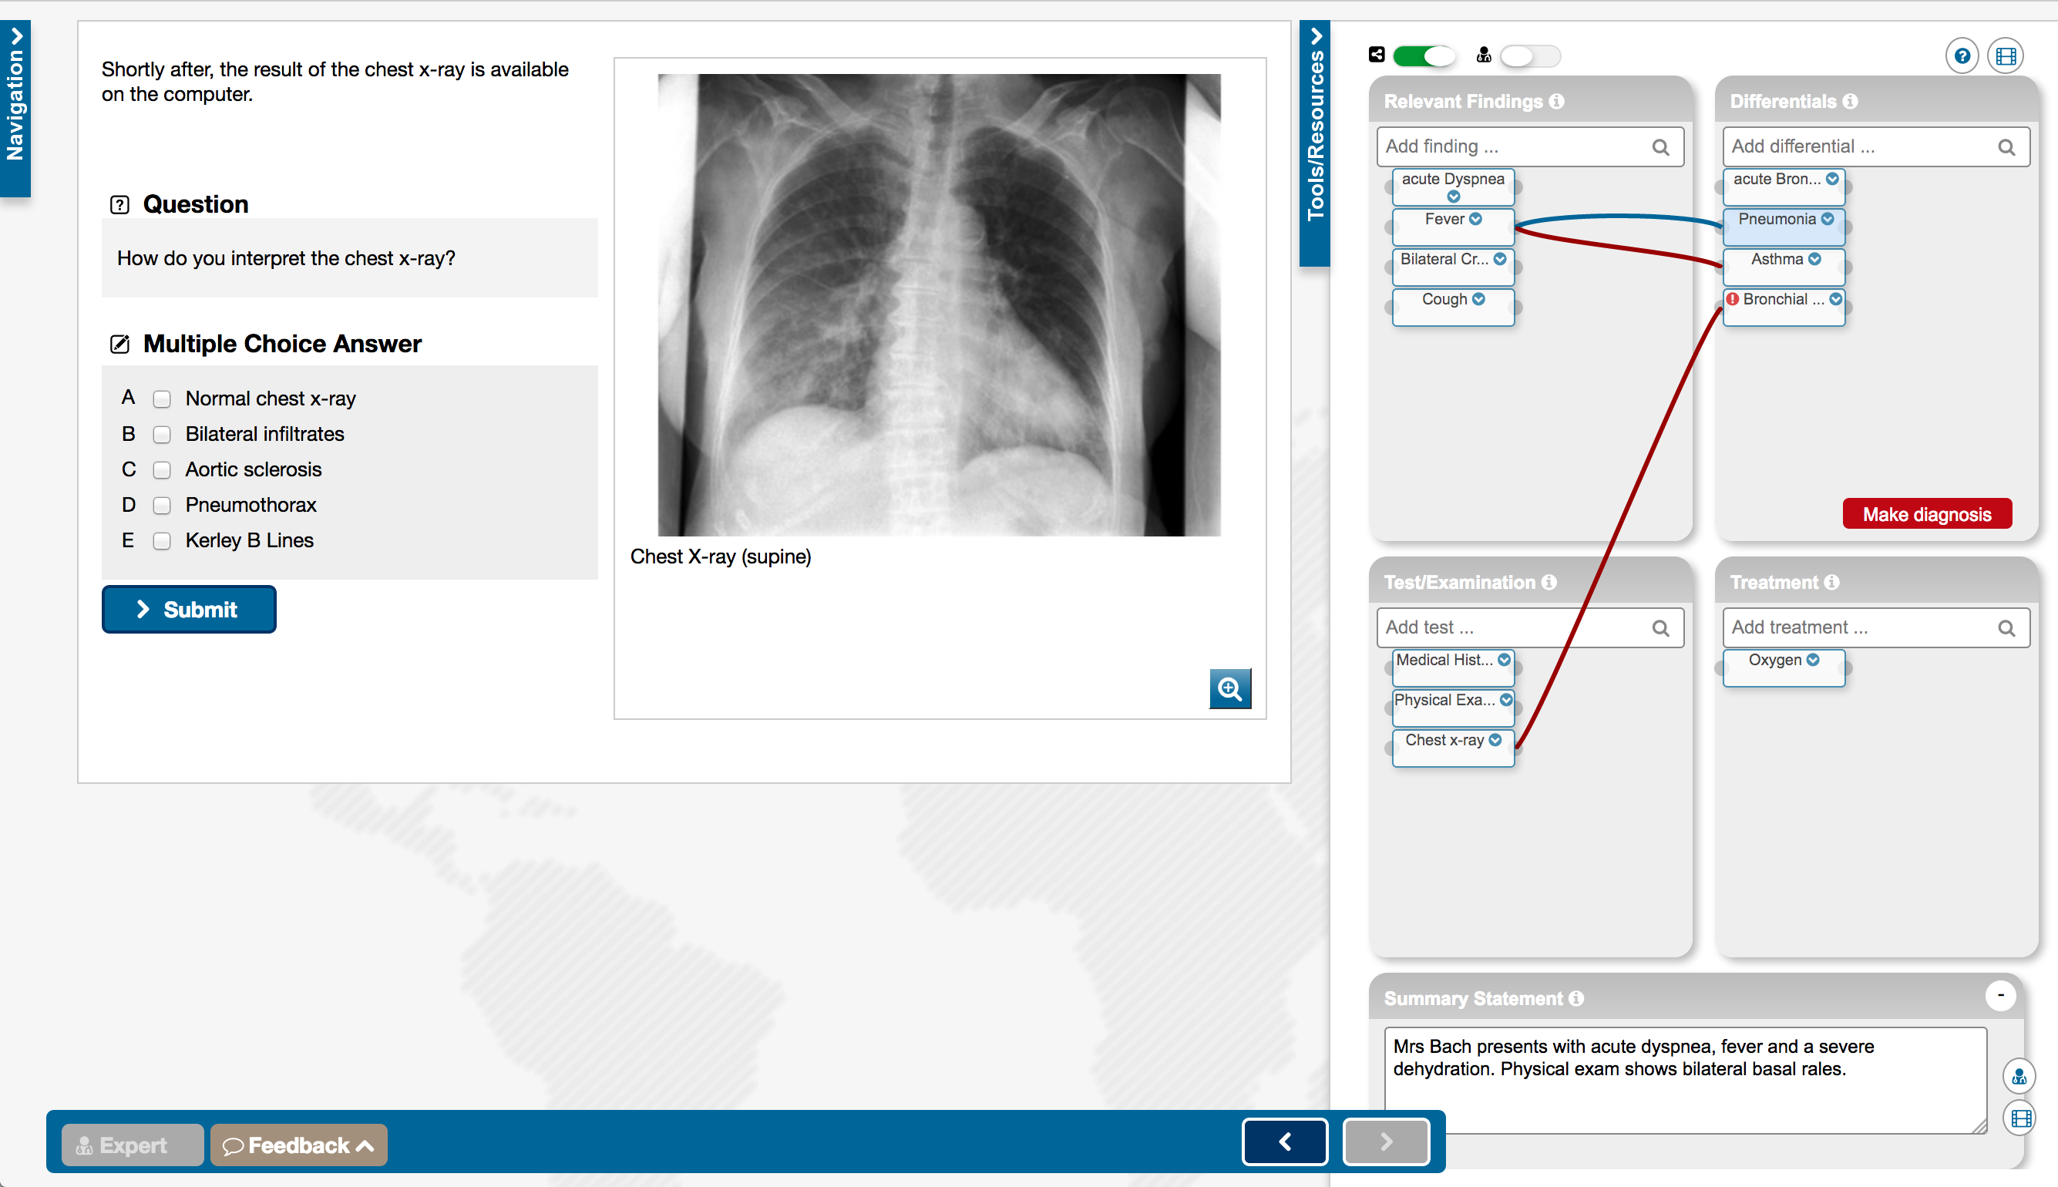Open the Navigation side tab
The image size is (2058, 1187).
click(x=15, y=108)
